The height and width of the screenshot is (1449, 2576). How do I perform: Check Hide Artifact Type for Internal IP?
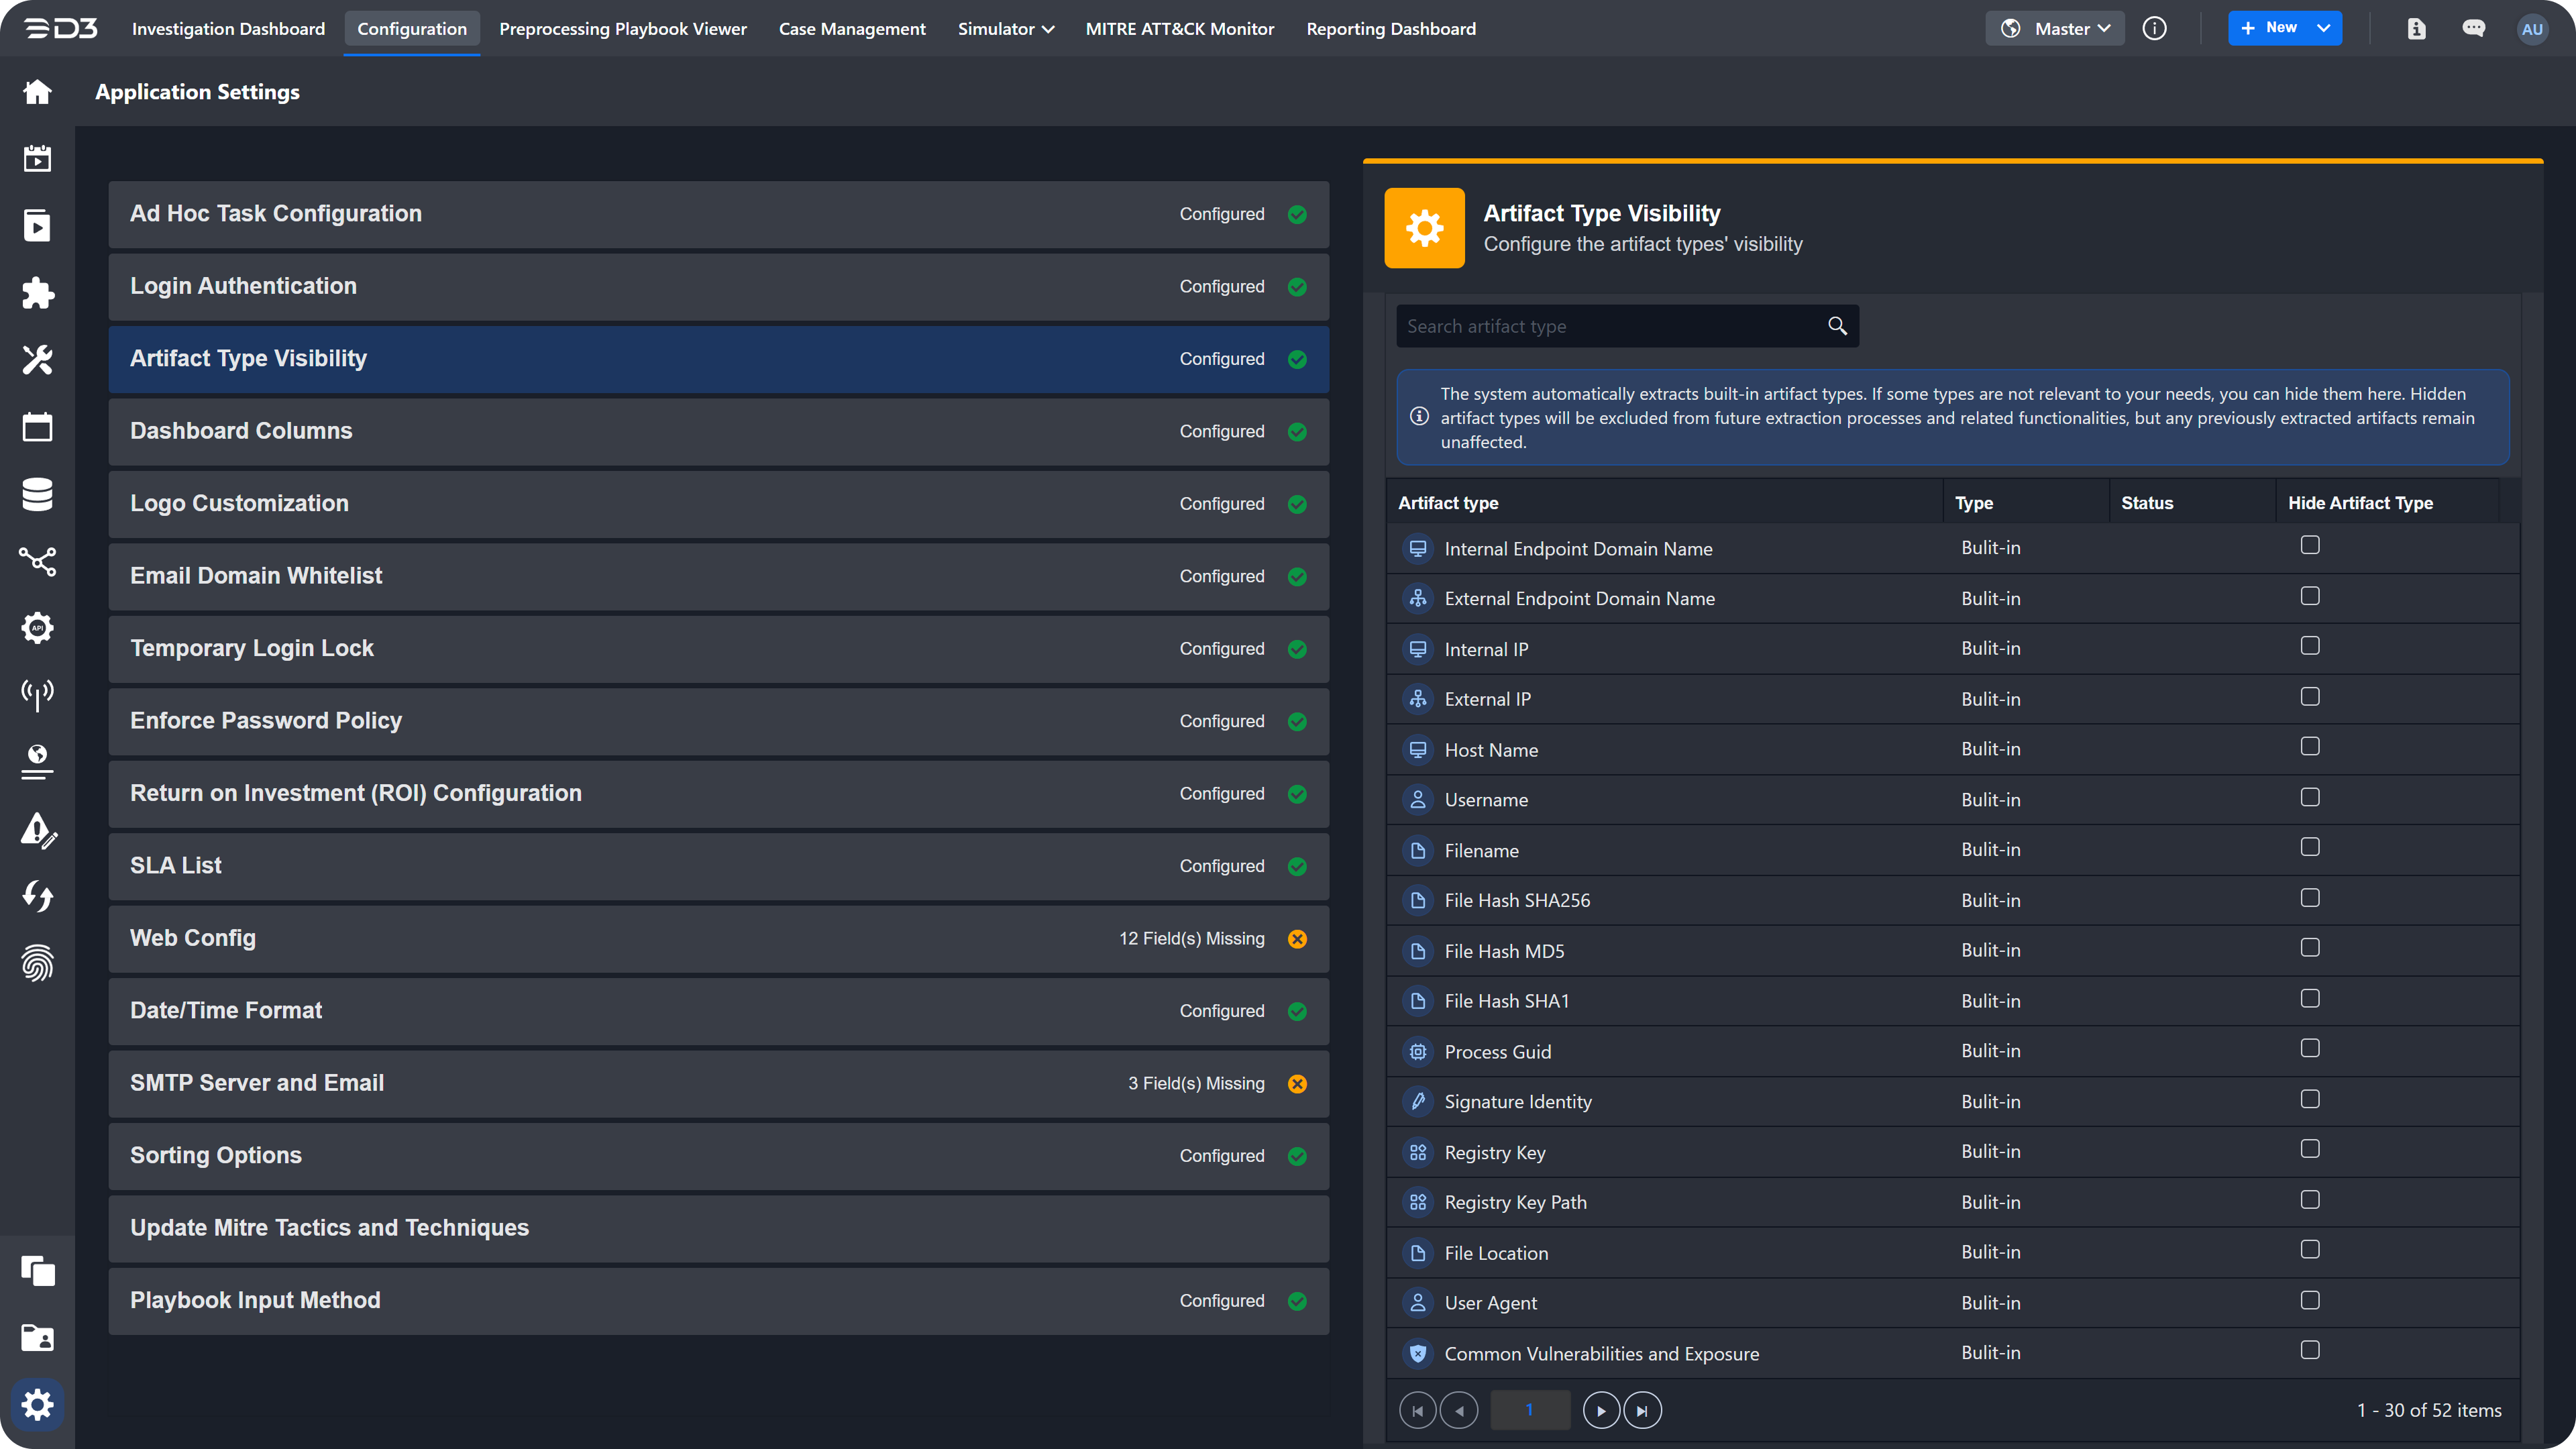coord(2310,646)
